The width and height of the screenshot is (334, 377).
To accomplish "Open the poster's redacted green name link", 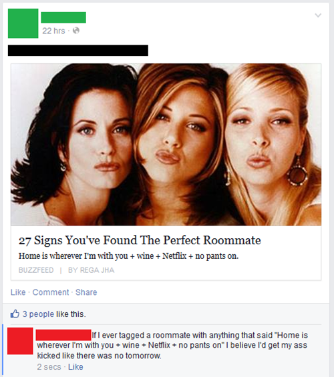I will (63, 17).
